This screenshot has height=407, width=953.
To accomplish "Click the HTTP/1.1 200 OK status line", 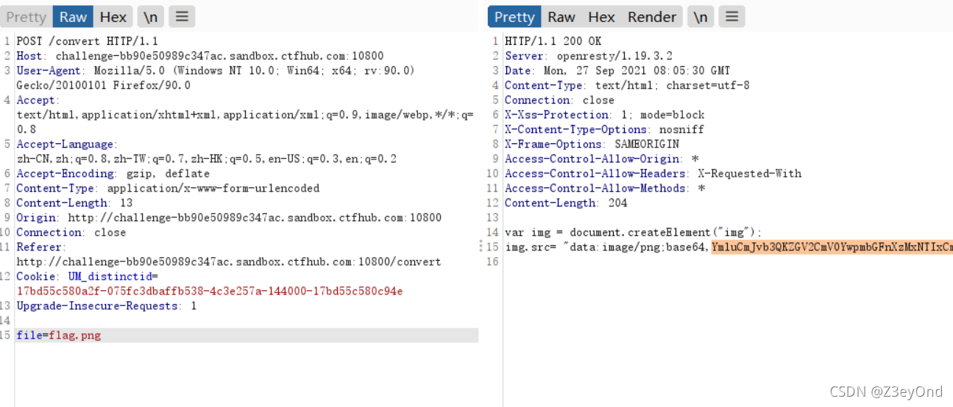I will point(553,41).
